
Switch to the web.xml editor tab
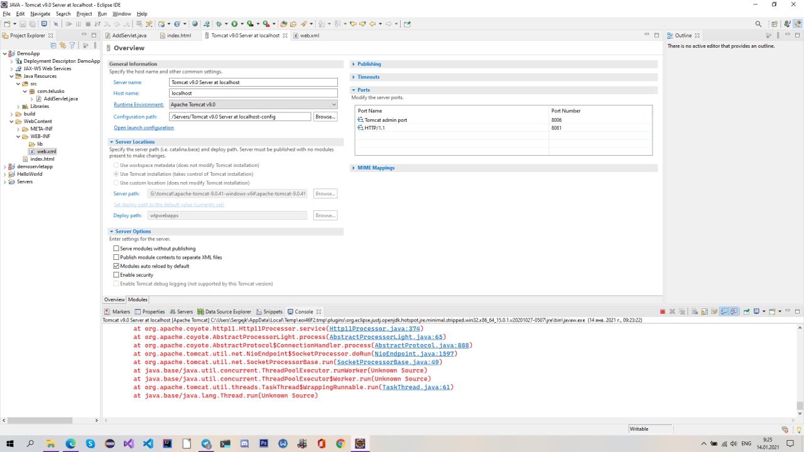point(309,36)
